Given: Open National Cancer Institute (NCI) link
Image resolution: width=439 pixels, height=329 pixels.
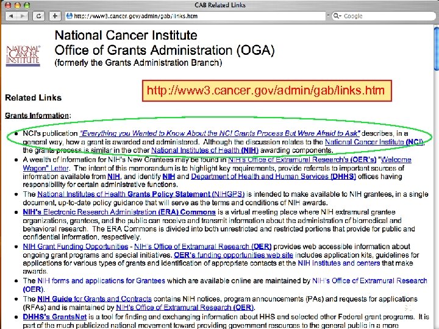Looking at the screenshot, I should click(374, 142).
